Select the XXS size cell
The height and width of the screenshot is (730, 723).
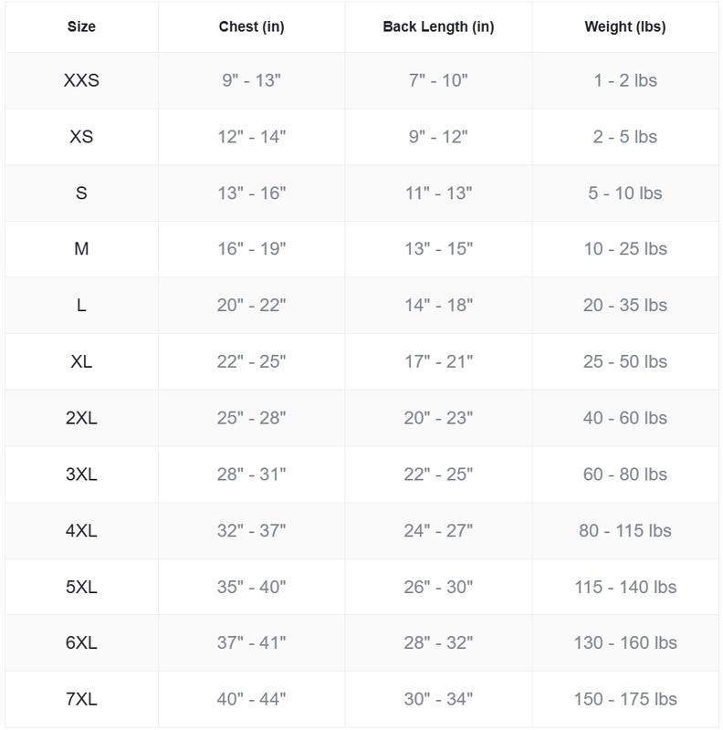(x=81, y=80)
